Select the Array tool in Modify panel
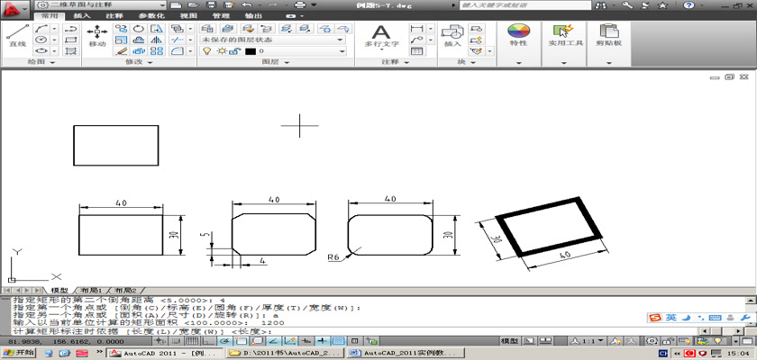Viewport: 757px width, 360px height. pyautogui.click(x=157, y=50)
